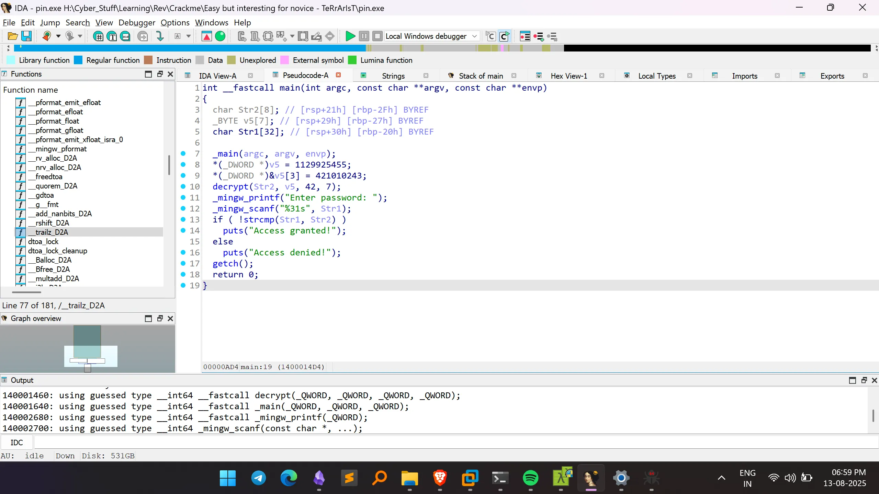Image resolution: width=879 pixels, height=494 pixels.
Task: Switch to the Strings tab
Action: (393, 76)
